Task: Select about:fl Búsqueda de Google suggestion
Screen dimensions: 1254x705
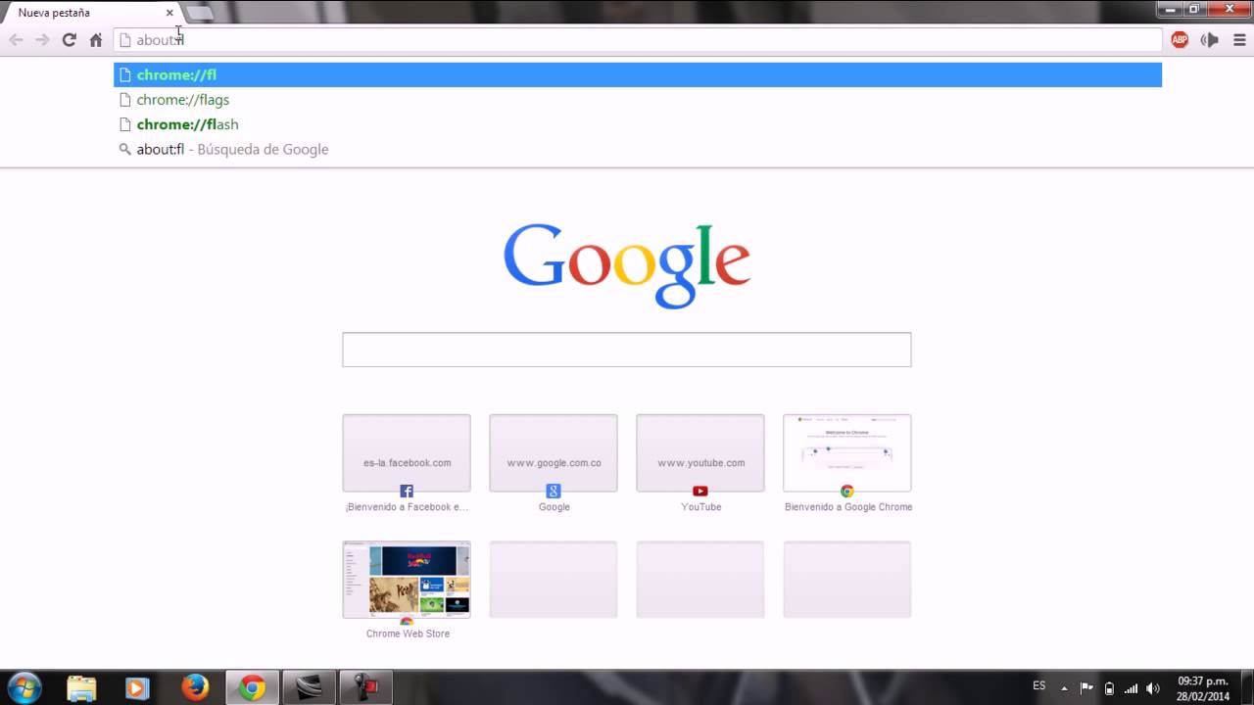Action: tap(638, 150)
